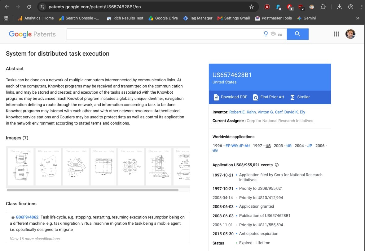The width and height of the screenshot is (365, 251).
Task: Open the Search Console bookmark
Action: click(x=79, y=18)
